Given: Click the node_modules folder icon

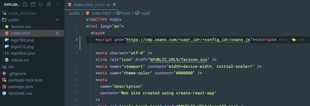Looking at the screenshot, I should point(4,13).
